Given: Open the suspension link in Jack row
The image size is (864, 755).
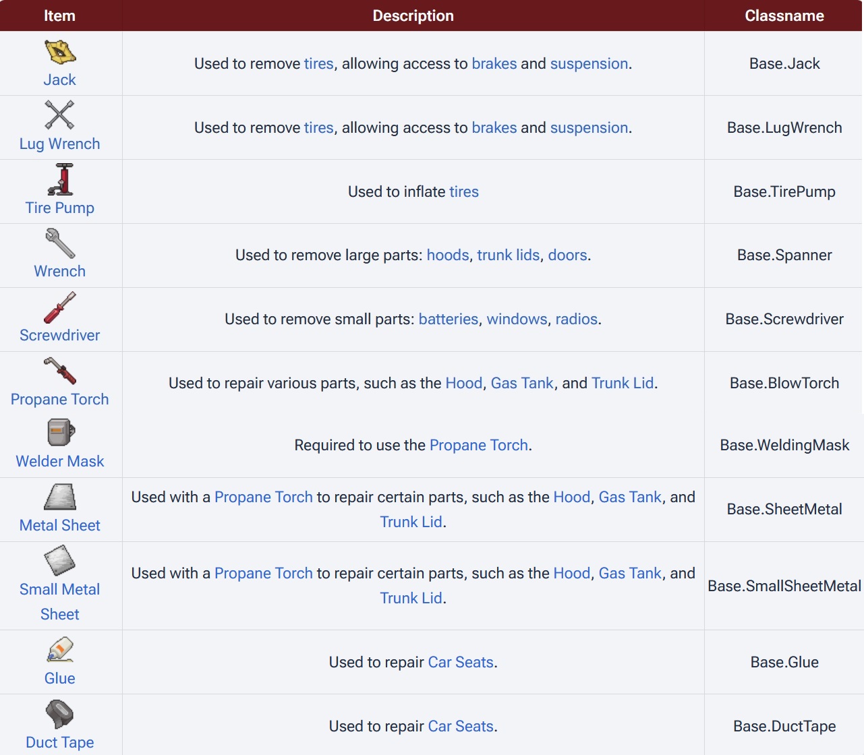Looking at the screenshot, I should [589, 63].
